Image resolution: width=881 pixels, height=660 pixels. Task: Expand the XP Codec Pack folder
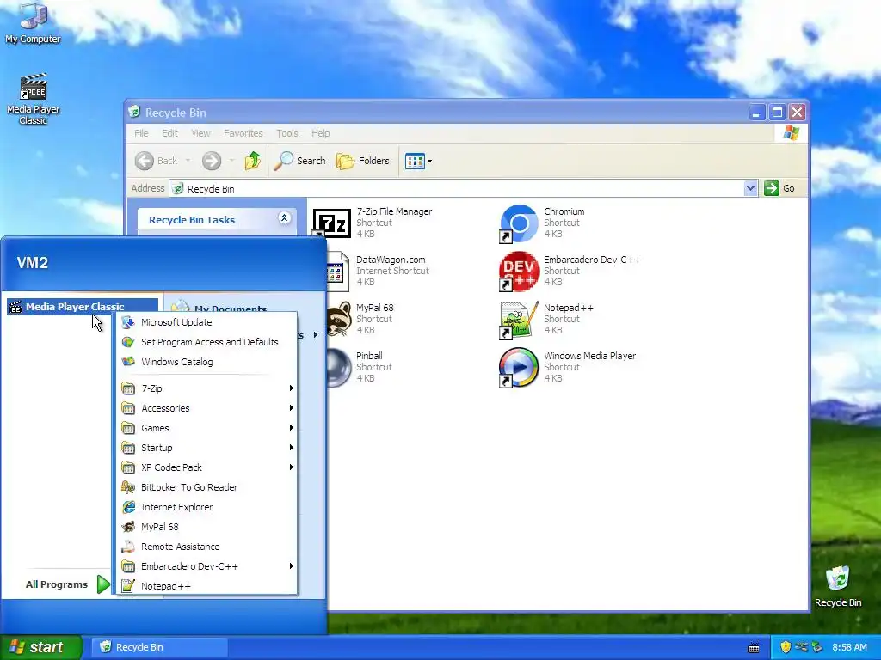(206, 467)
